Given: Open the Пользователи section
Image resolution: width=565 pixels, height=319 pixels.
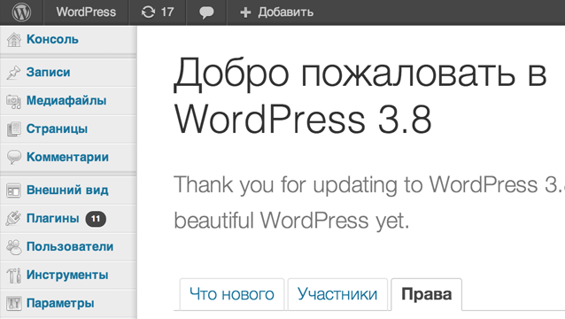Looking at the screenshot, I should 70,246.
